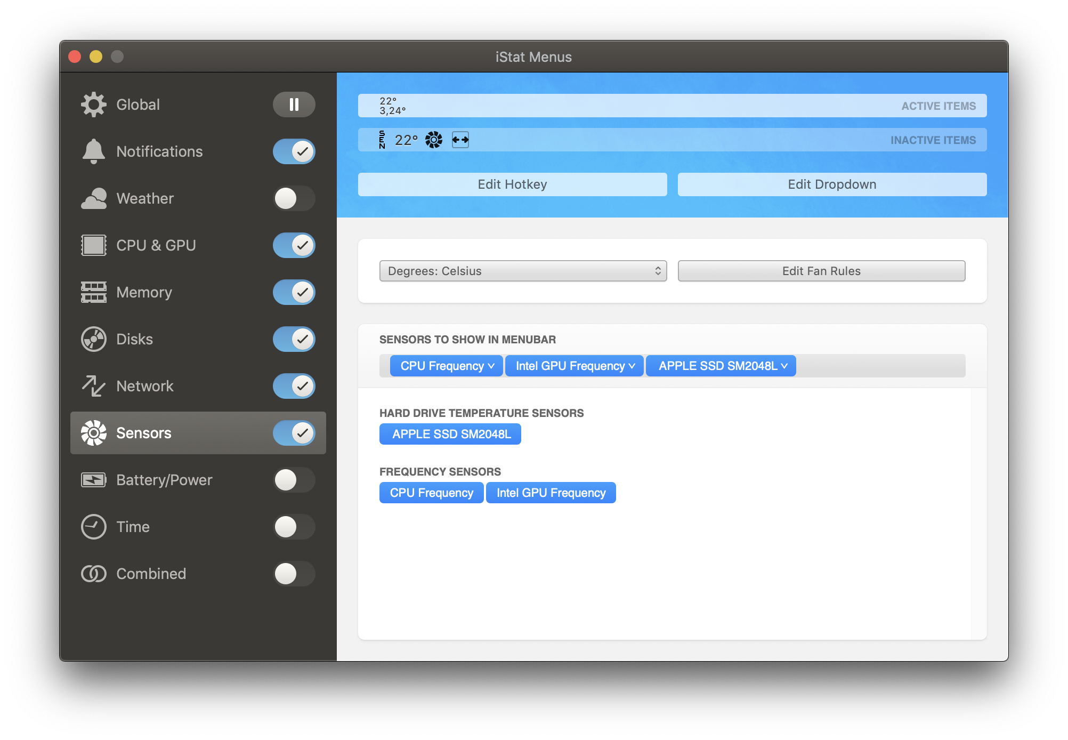Image resolution: width=1068 pixels, height=740 pixels.
Task: Click the Network arrows icon
Action: click(x=94, y=386)
